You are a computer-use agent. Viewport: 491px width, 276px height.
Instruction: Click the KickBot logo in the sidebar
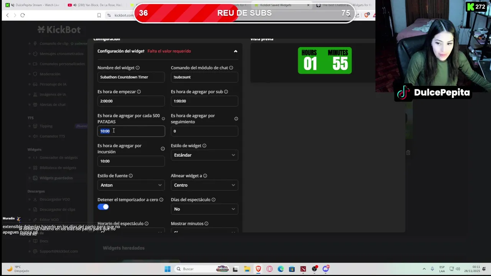coord(59,30)
